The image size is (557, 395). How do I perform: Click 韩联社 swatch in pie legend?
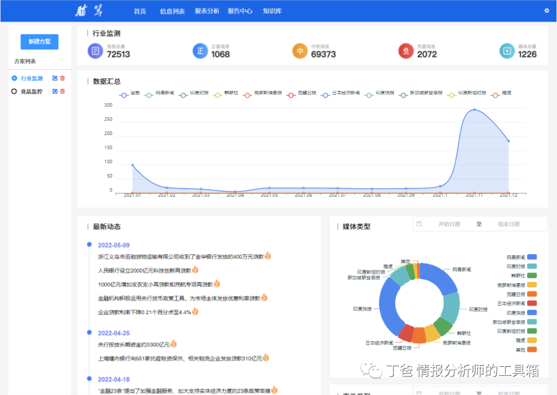pyautogui.click(x=532, y=276)
